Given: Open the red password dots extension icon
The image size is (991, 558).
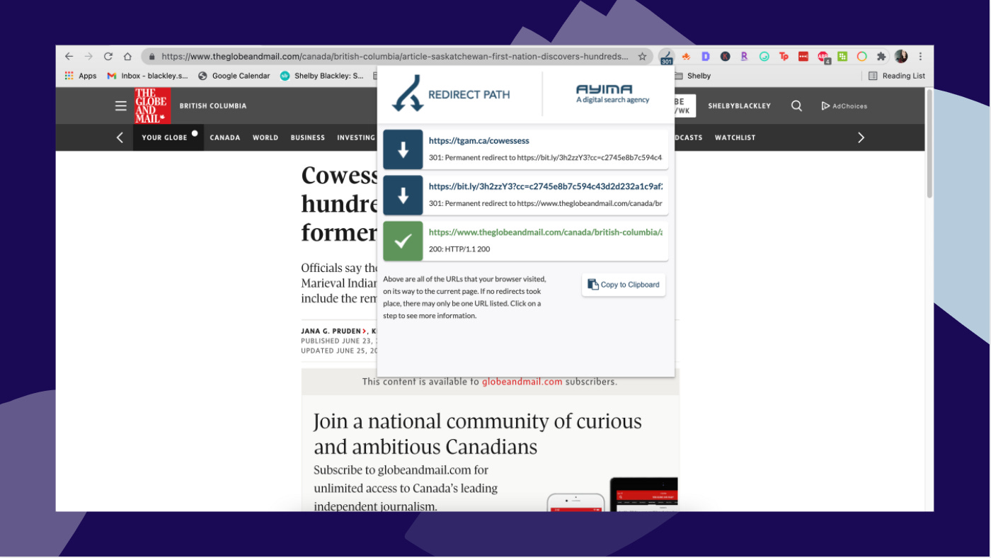Looking at the screenshot, I should tap(803, 57).
